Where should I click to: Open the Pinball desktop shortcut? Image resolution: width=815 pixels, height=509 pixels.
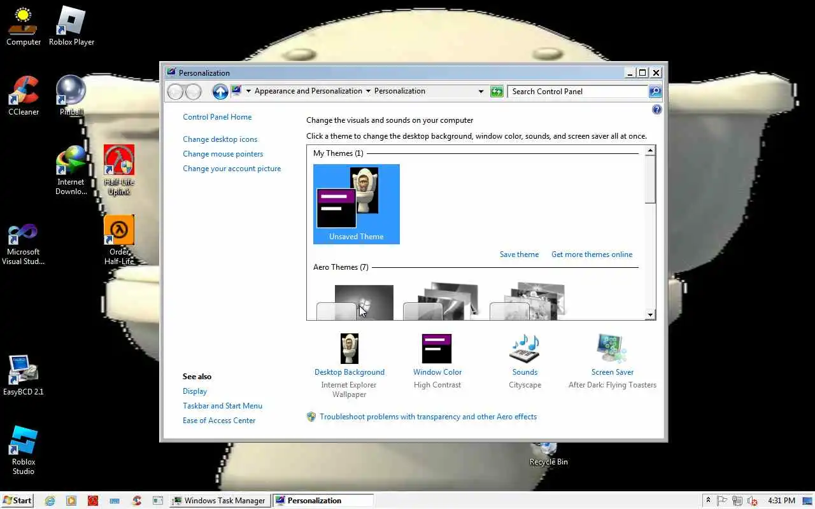pyautogui.click(x=71, y=96)
